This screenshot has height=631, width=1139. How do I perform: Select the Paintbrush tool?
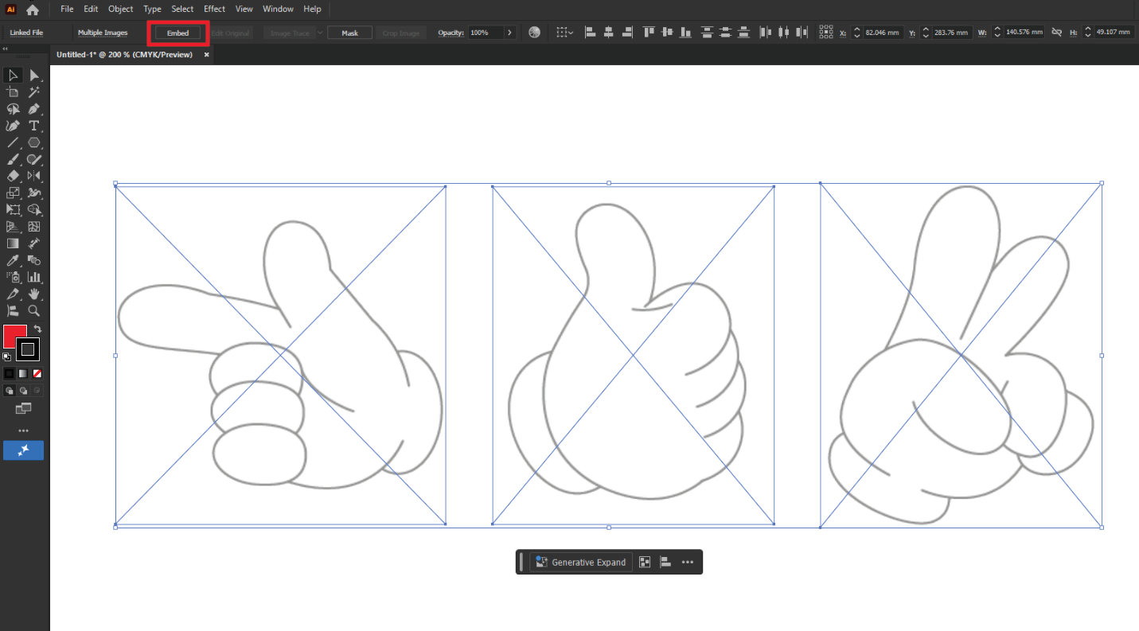coord(13,160)
